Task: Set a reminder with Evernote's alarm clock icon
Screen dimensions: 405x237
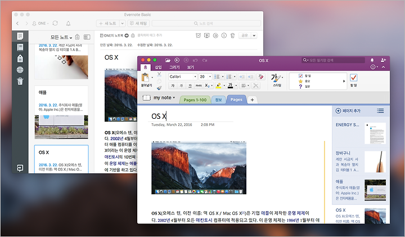Action: point(198,35)
